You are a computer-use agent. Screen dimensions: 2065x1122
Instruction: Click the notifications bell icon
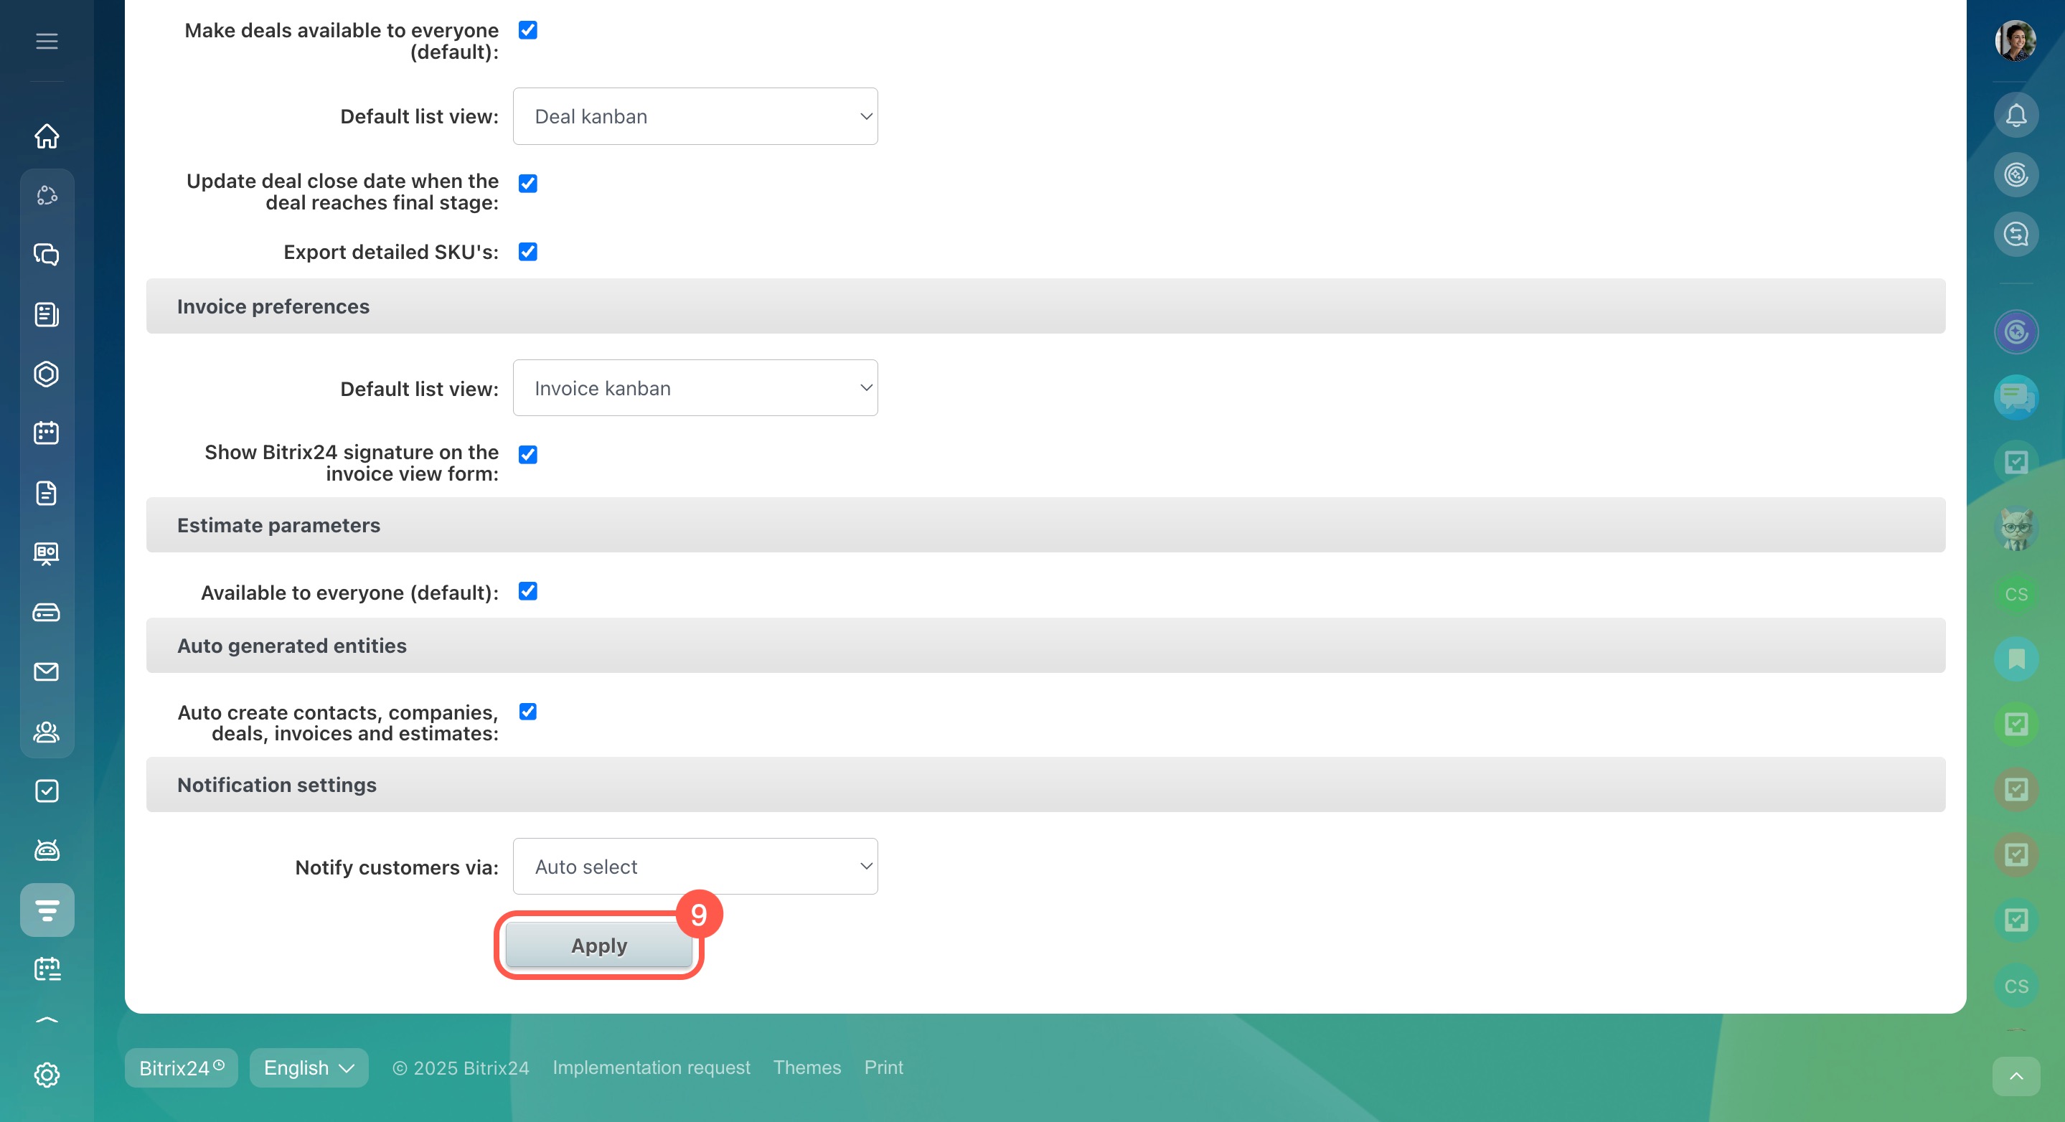click(x=2015, y=115)
